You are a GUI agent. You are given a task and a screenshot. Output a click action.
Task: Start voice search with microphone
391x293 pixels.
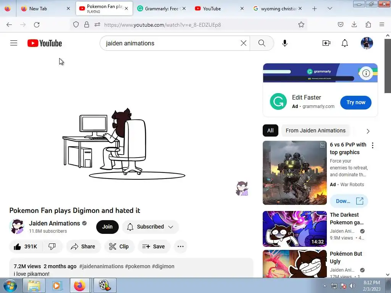coord(285,43)
